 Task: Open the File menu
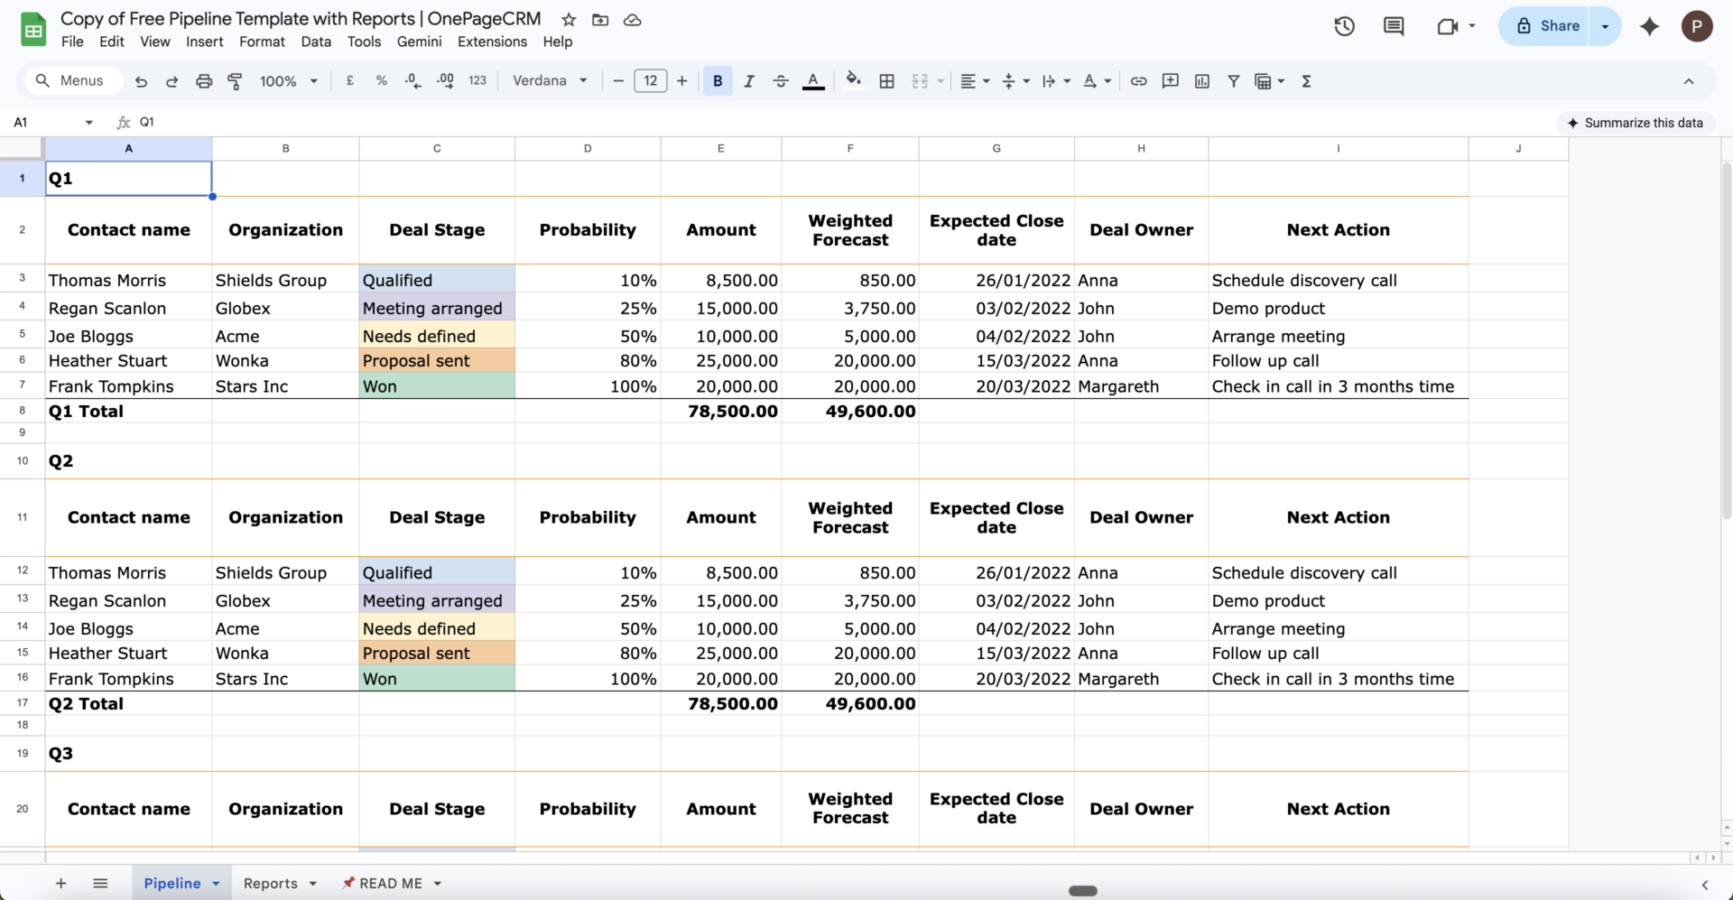pyautogui.click(x=72, y=42)
